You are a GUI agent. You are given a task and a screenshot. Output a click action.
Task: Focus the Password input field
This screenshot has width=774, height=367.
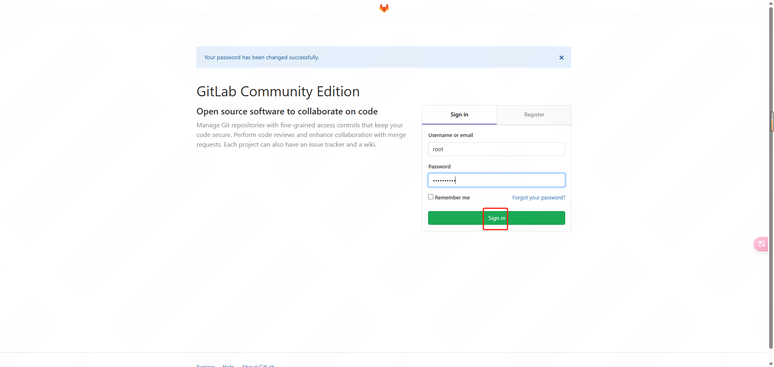pyautogui.click(x=496, y=180)
